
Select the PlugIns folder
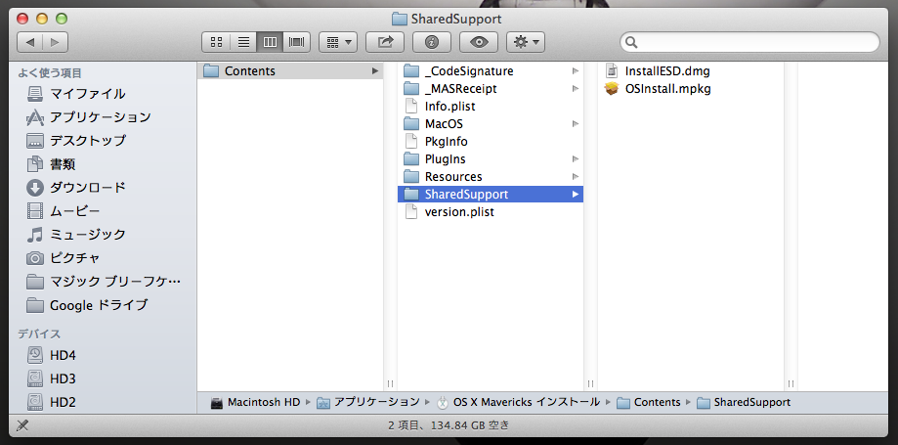pyautogui.click(x=491, y=158)
